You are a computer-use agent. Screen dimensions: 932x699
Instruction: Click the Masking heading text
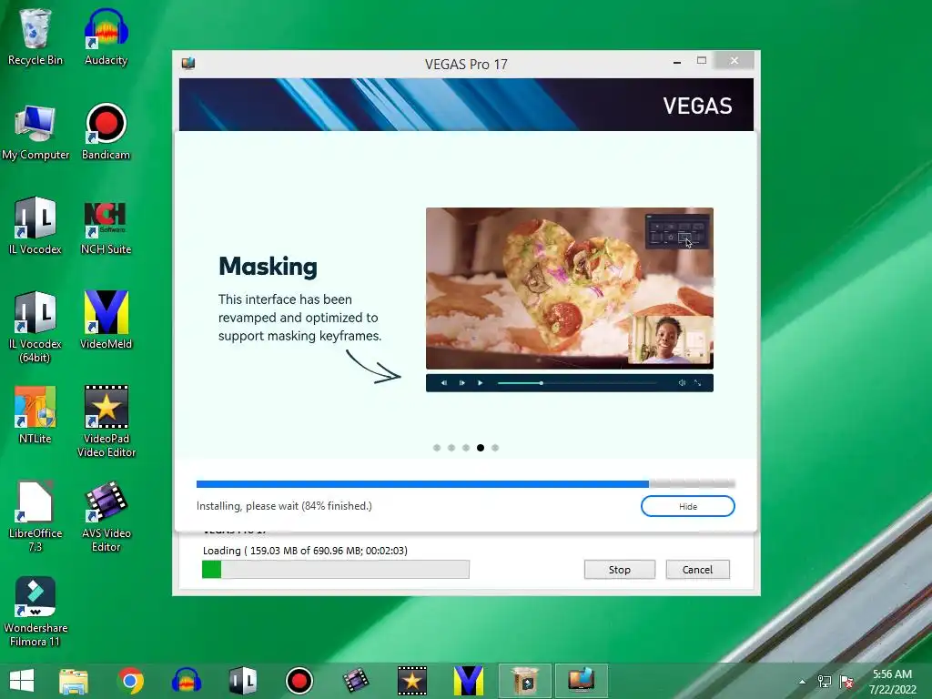click(x=268, y=267)
